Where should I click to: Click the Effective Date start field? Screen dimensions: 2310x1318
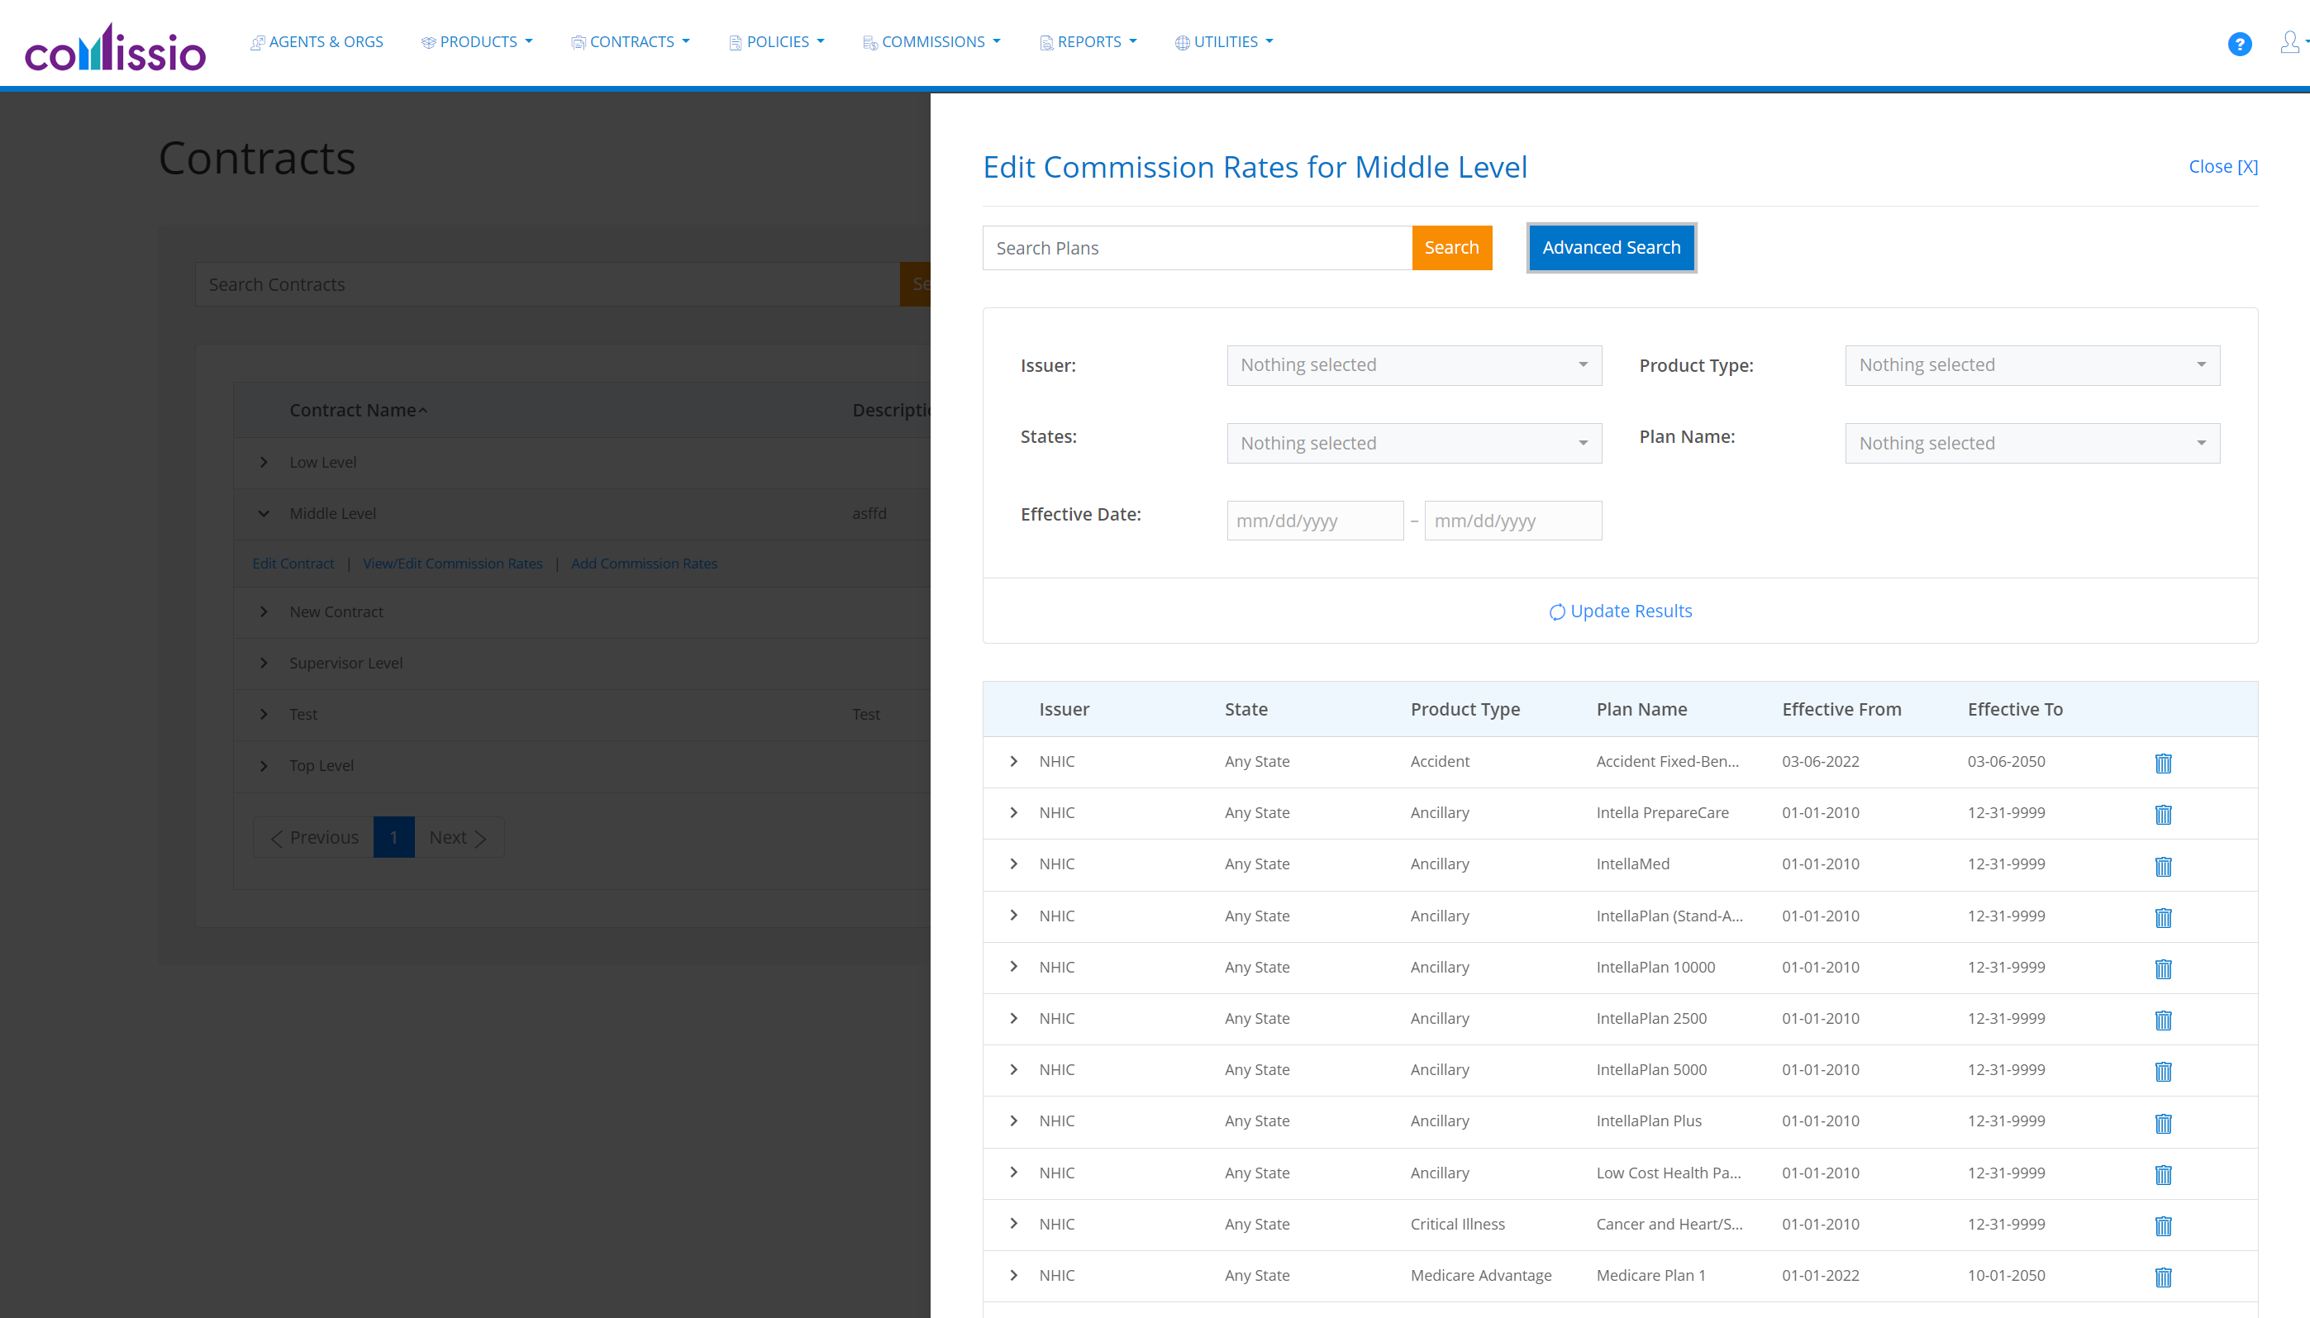click(1314, 521)
